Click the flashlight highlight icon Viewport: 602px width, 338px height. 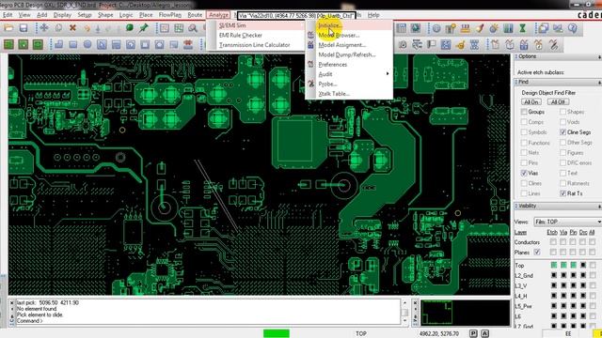pyautogui.click(x=480, y=28)
